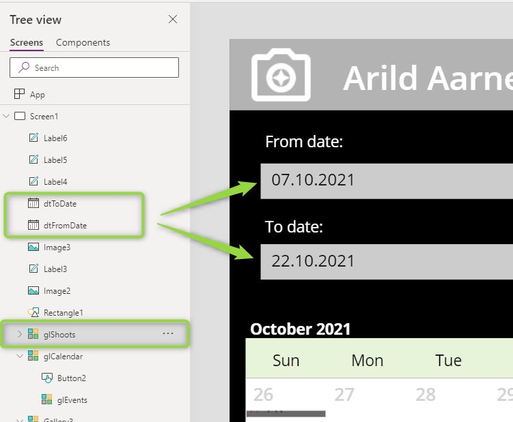
Task: Click the Mon weekday header
Action: coord(367,361)
